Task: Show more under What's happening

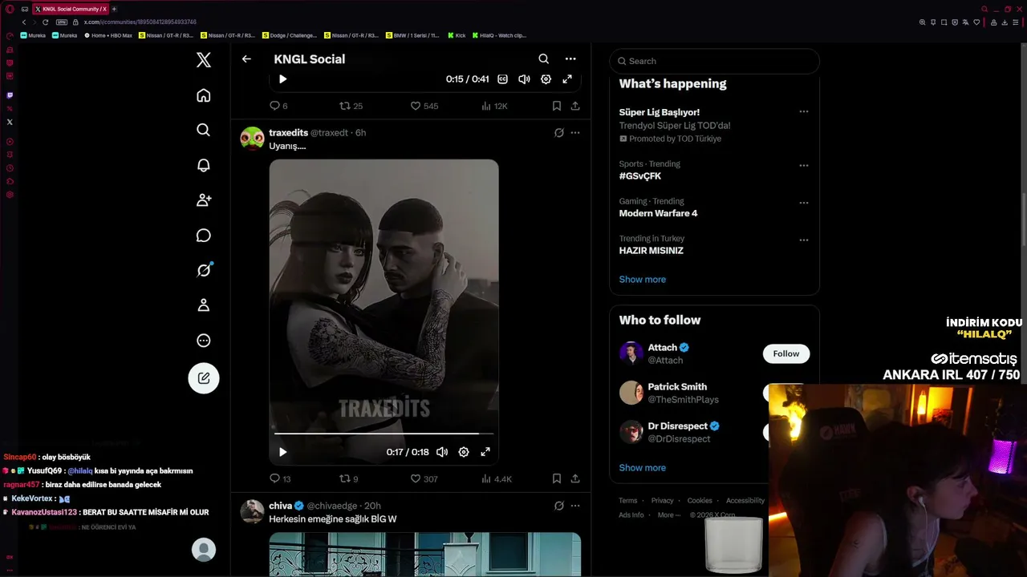Action: coord(643,280)
